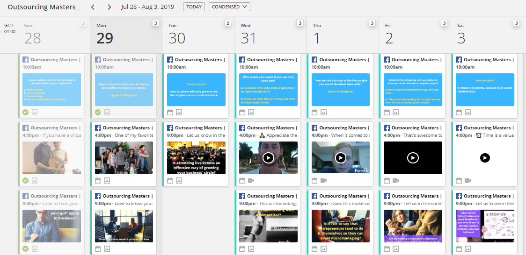The height and width of the screenshot is (255, 526).
Task: Play the Friday 4:00pm video
Action: coord(413,157)
